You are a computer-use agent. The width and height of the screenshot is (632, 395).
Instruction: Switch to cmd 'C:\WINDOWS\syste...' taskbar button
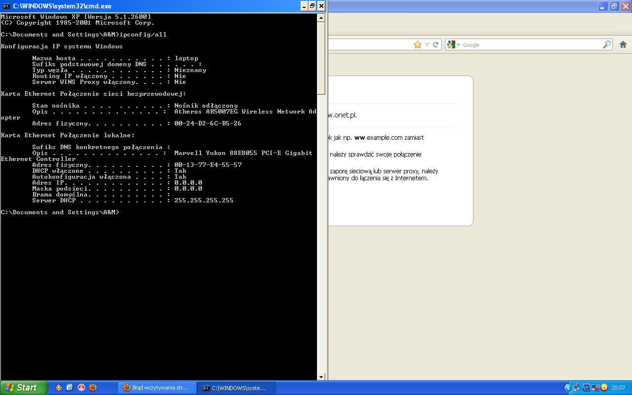[237, 388]
